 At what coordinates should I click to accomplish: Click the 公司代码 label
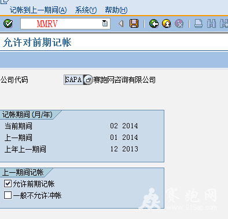(x=14, y=80)
